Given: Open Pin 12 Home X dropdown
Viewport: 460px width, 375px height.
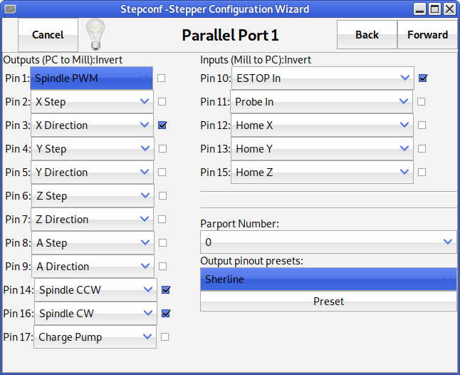Looking at the screenshot, I should [x=323, y=125].
